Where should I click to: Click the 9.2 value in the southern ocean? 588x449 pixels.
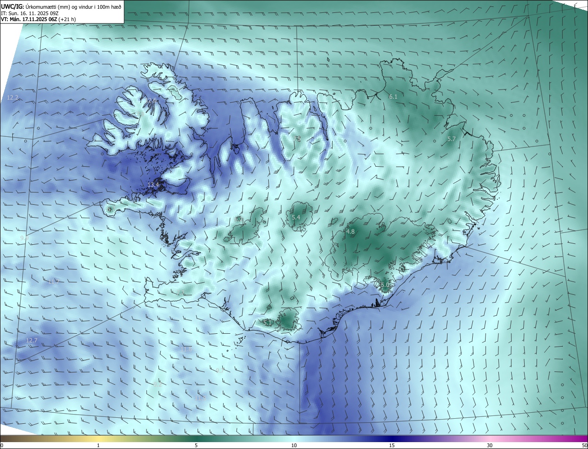[157, 385]
